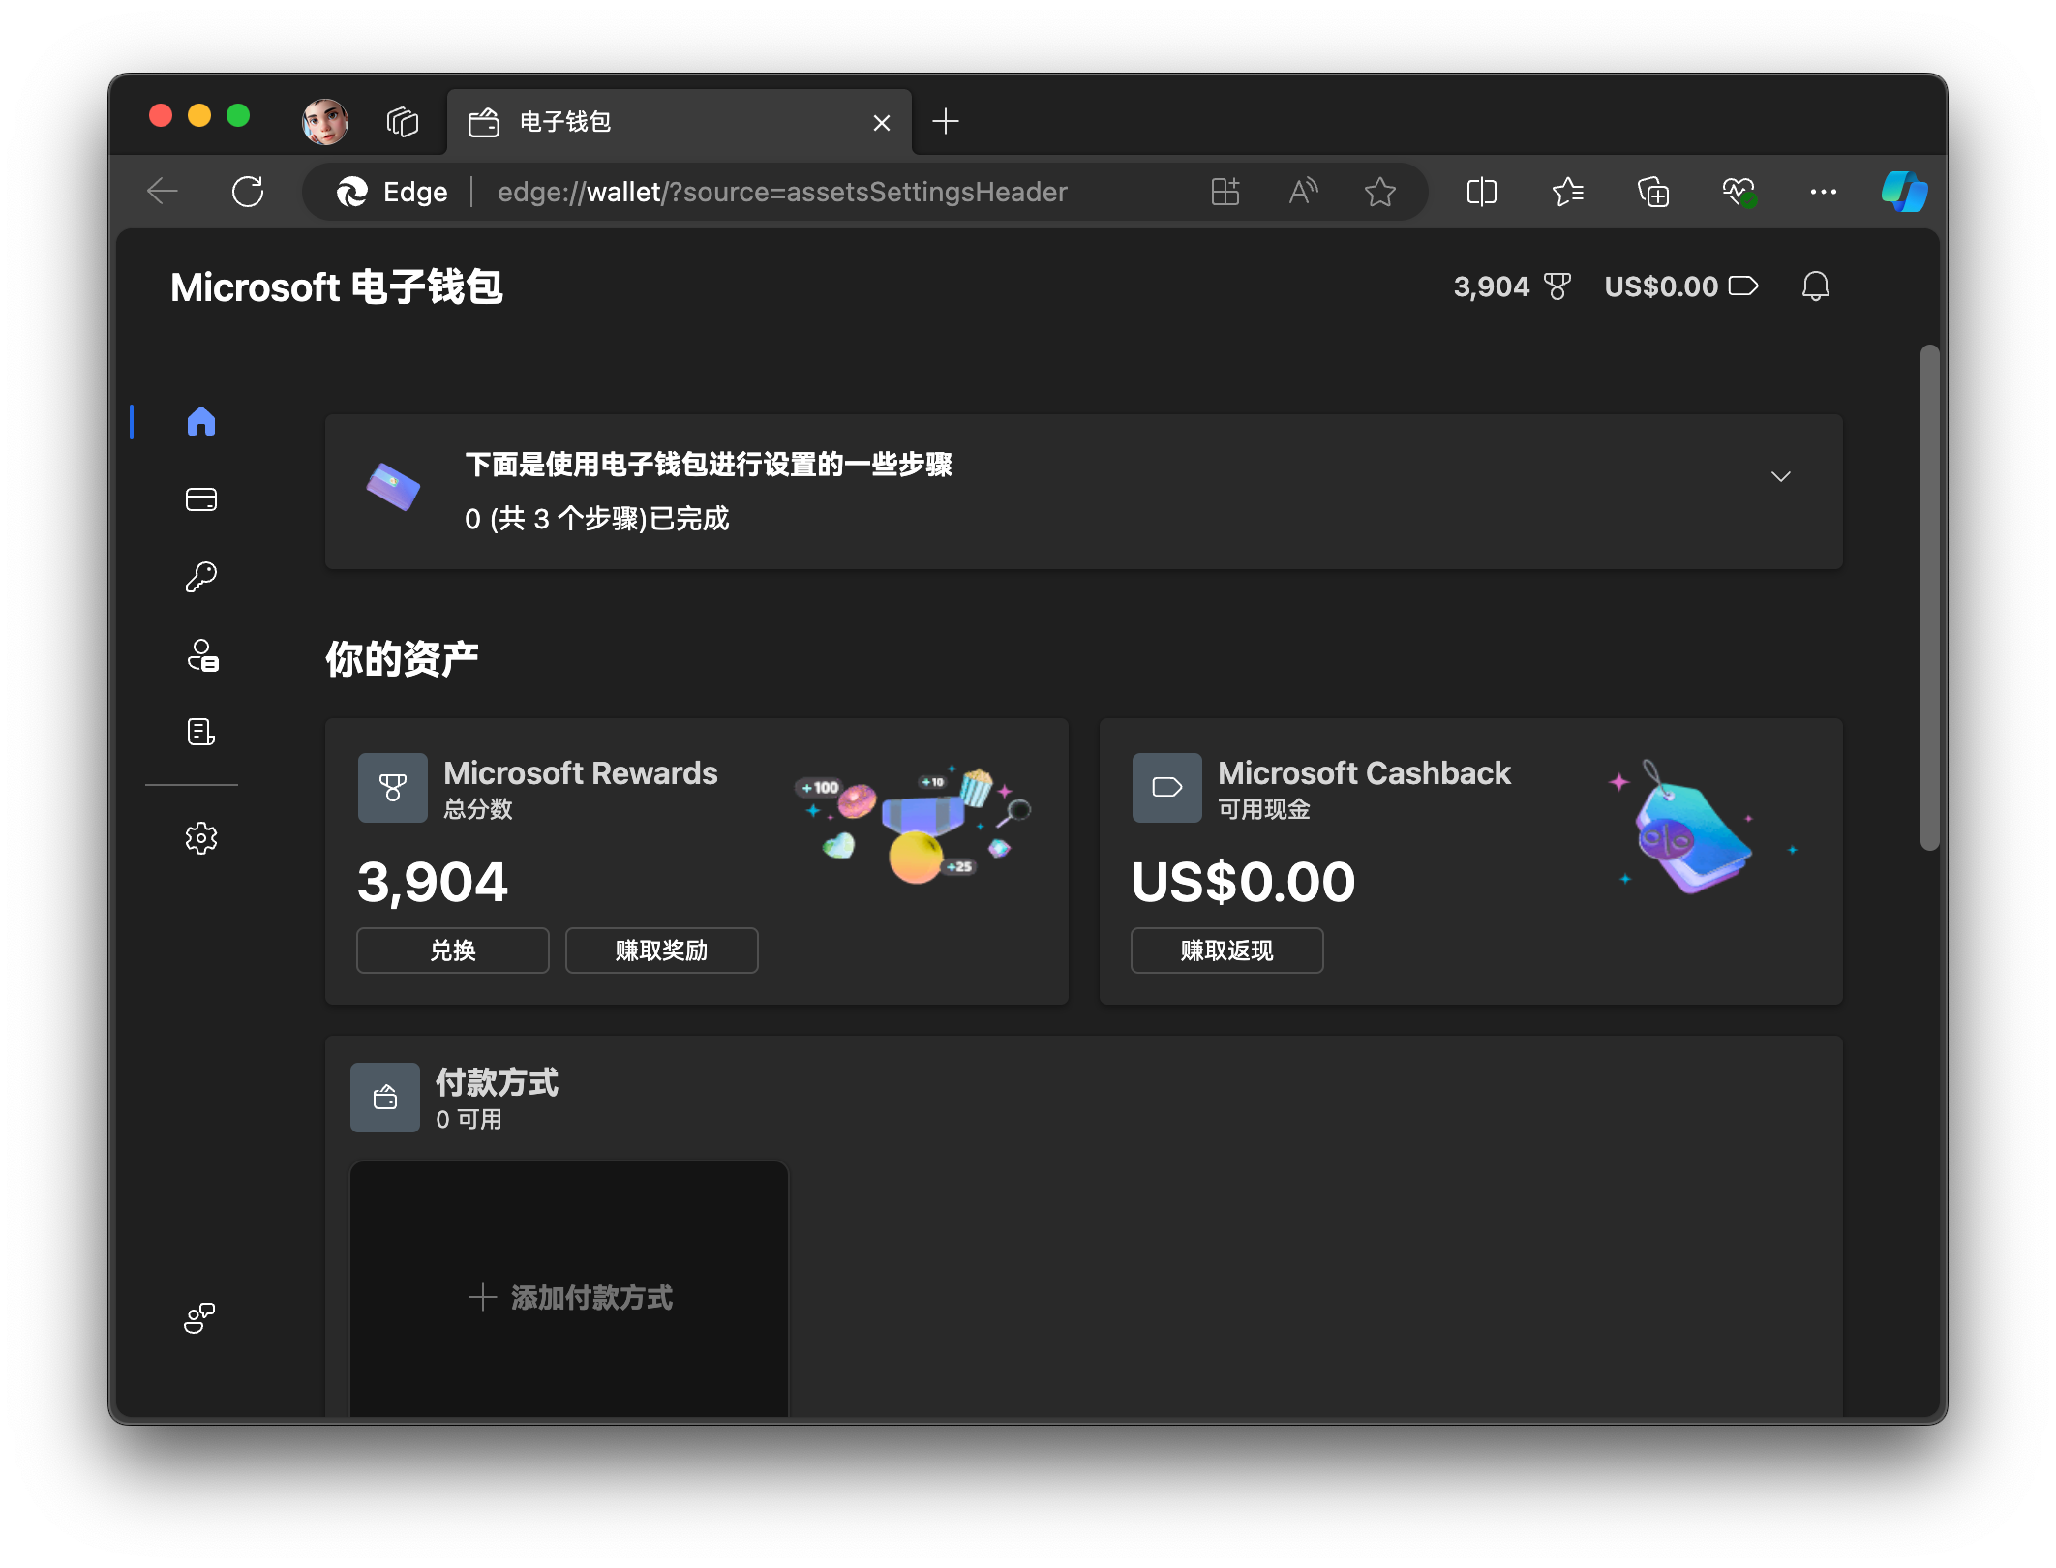Select the card icon in sidebar
This screenshot has width=2056, height=1568.
(x=201, y=498)
